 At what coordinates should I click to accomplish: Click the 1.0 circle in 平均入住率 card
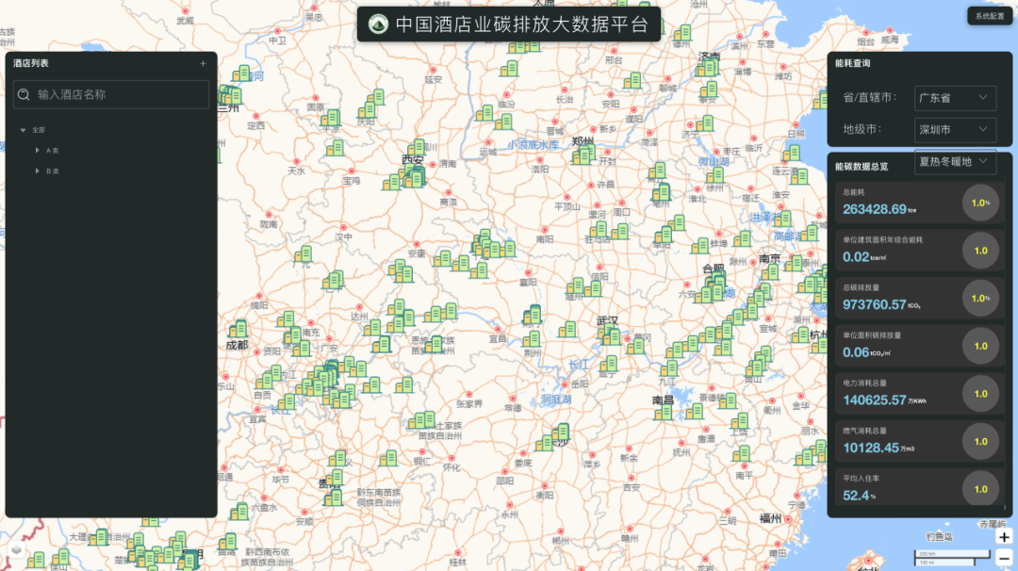980,489
